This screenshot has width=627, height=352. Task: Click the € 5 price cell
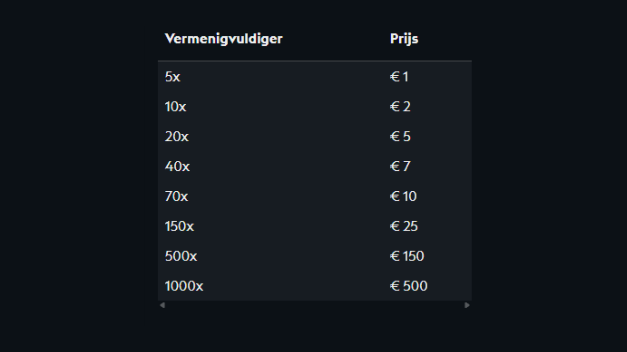[x=400, y=137]
